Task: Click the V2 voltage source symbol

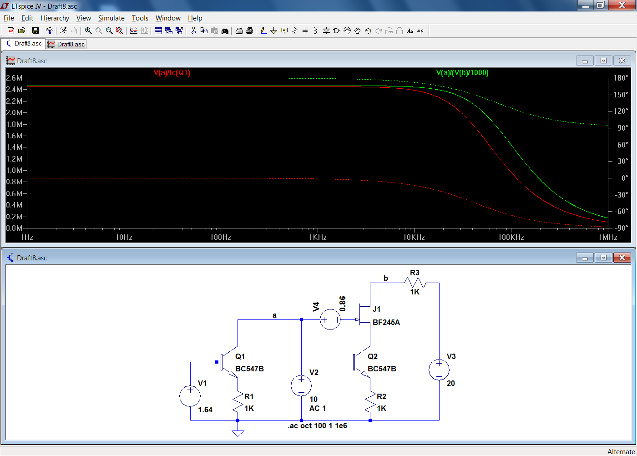Action: pos(301,386)
